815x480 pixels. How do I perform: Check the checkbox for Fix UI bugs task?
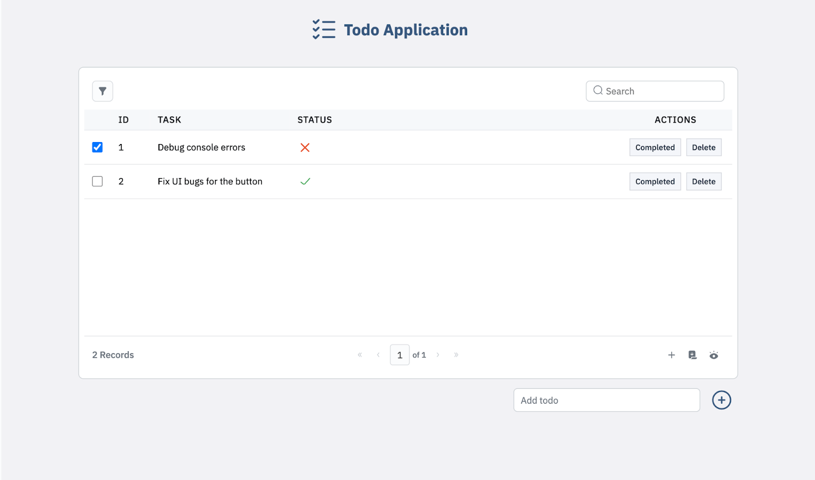(x=97, y=181)
